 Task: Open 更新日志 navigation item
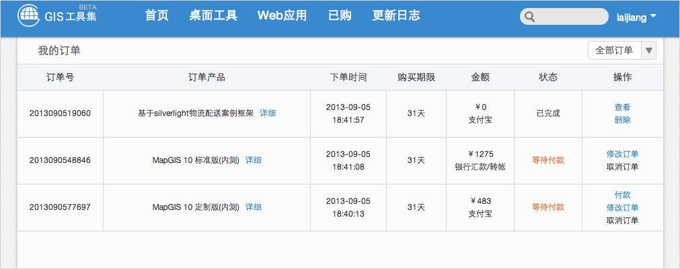tap(396, 15)
